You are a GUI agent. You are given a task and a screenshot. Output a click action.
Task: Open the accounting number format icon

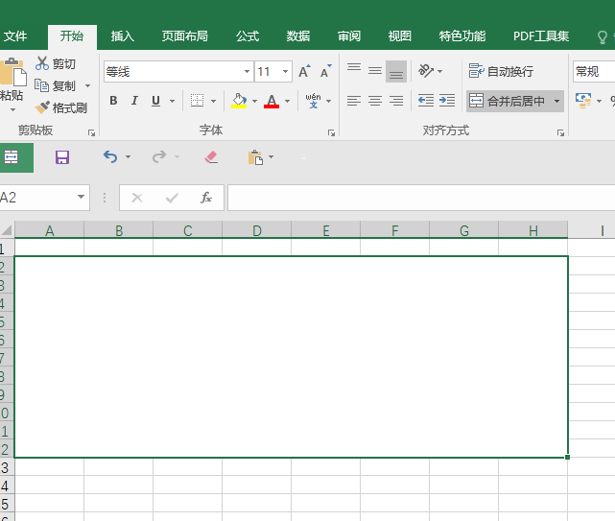pos(583,101)
